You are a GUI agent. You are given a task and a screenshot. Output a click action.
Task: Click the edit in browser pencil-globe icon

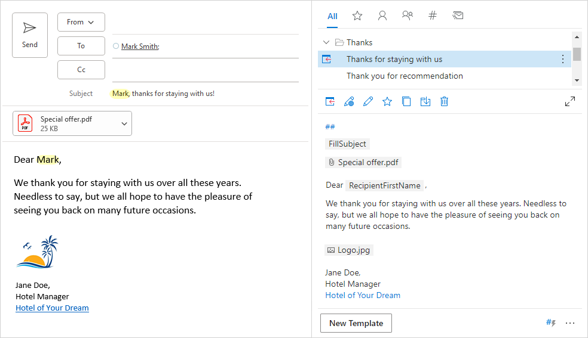pyautogui.click(x=349, y=101)
